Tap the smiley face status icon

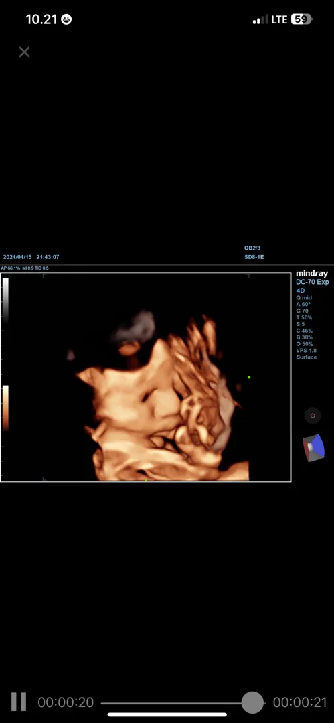coord(66,19)
